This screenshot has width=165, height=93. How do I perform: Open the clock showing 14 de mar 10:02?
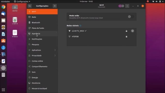pos(86,2)
